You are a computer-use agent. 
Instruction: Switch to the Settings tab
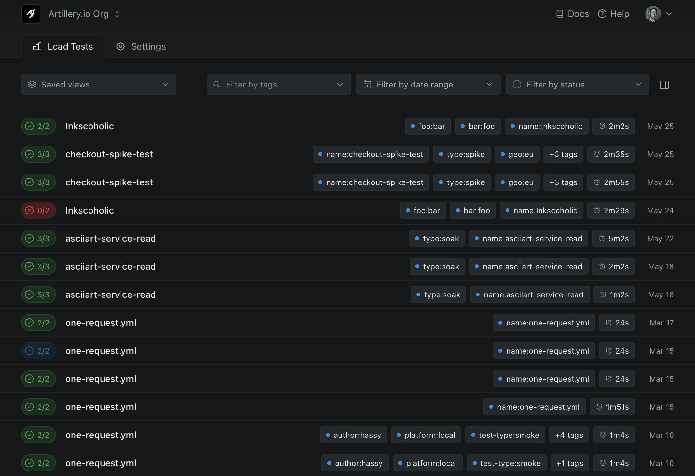(x=140, y=46)
